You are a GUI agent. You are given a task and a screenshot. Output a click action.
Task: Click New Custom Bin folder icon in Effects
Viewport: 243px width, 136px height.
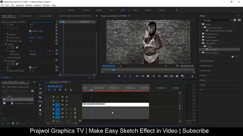click(x=233, y=57)
